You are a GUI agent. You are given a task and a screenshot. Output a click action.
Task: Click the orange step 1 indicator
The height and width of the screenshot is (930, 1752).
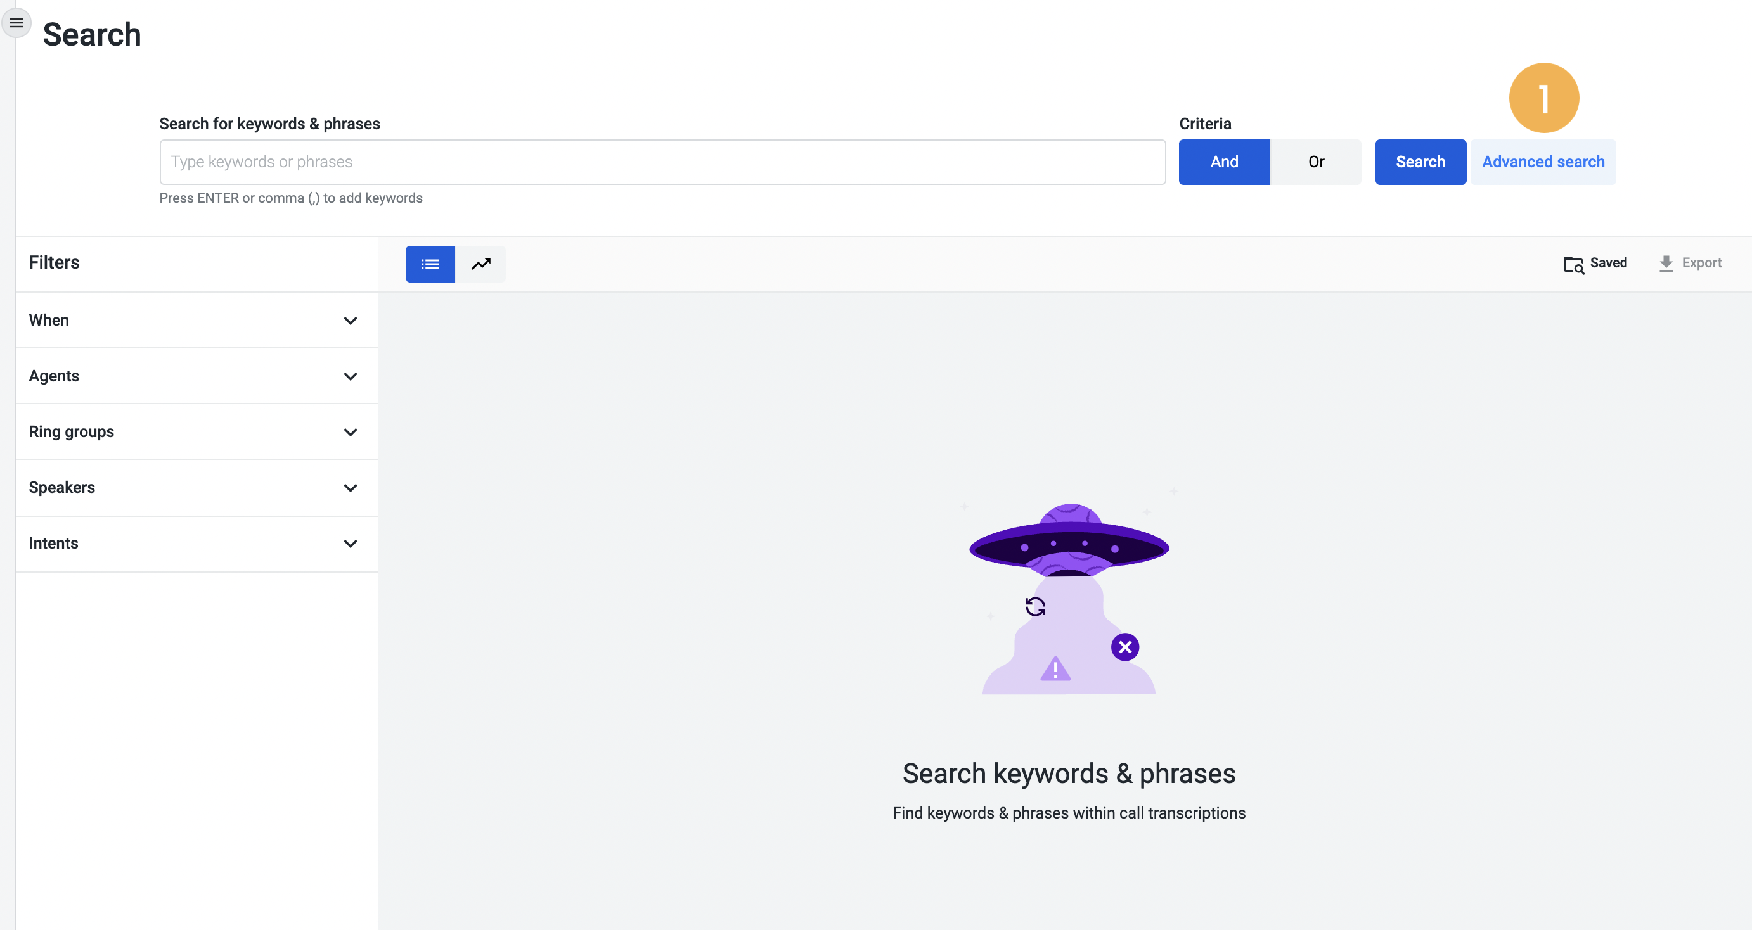[x=1543, y=97]
